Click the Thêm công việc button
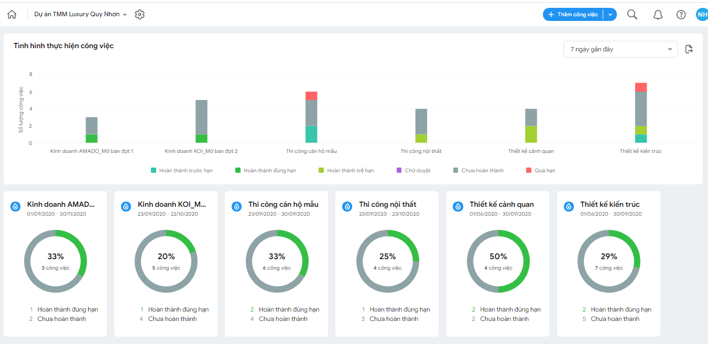Image resolution: width=708 pixels, height=344 pixels. (573, 15)
